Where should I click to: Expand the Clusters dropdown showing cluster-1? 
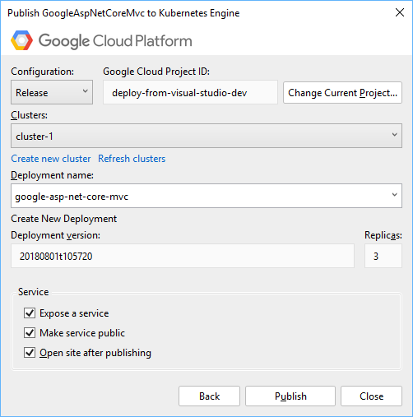point(206,136)
